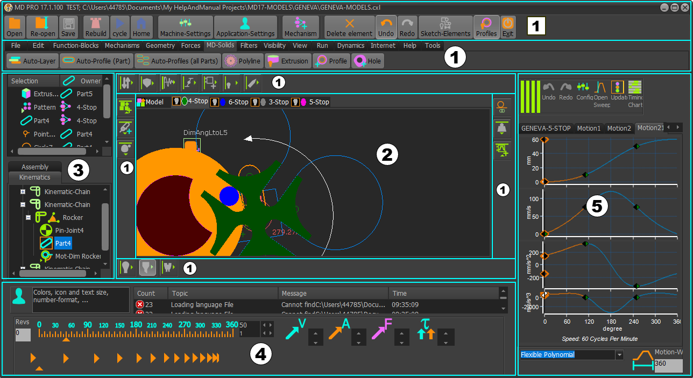Open Machine-Settings
The image size is (693, 378).
point(186,27)
